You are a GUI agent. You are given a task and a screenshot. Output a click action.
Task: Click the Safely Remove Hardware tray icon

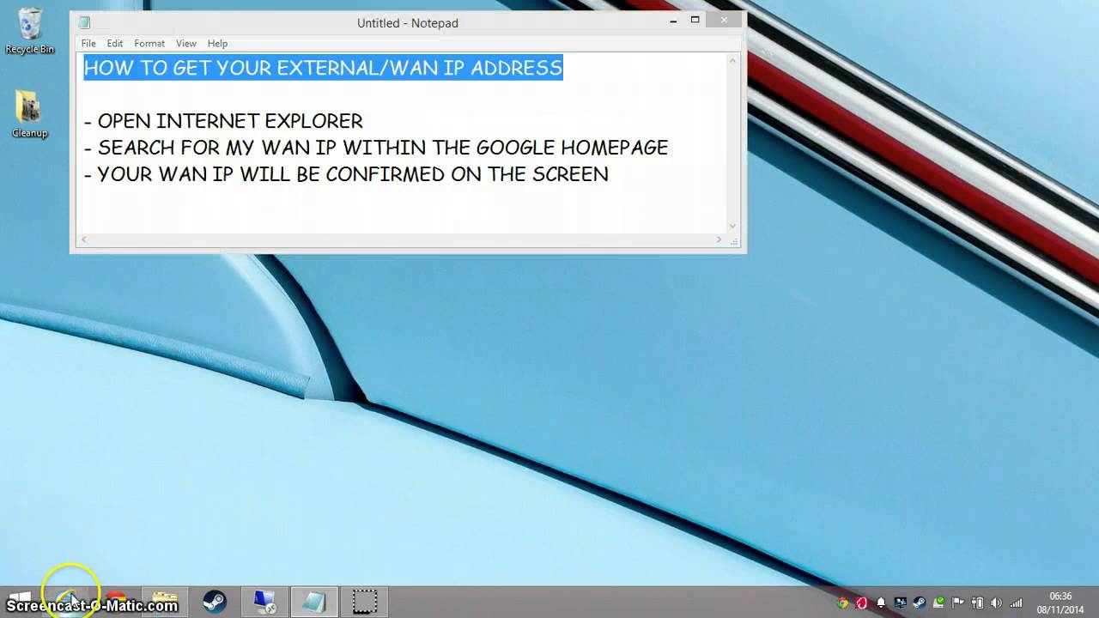click(x=938, y=603)
